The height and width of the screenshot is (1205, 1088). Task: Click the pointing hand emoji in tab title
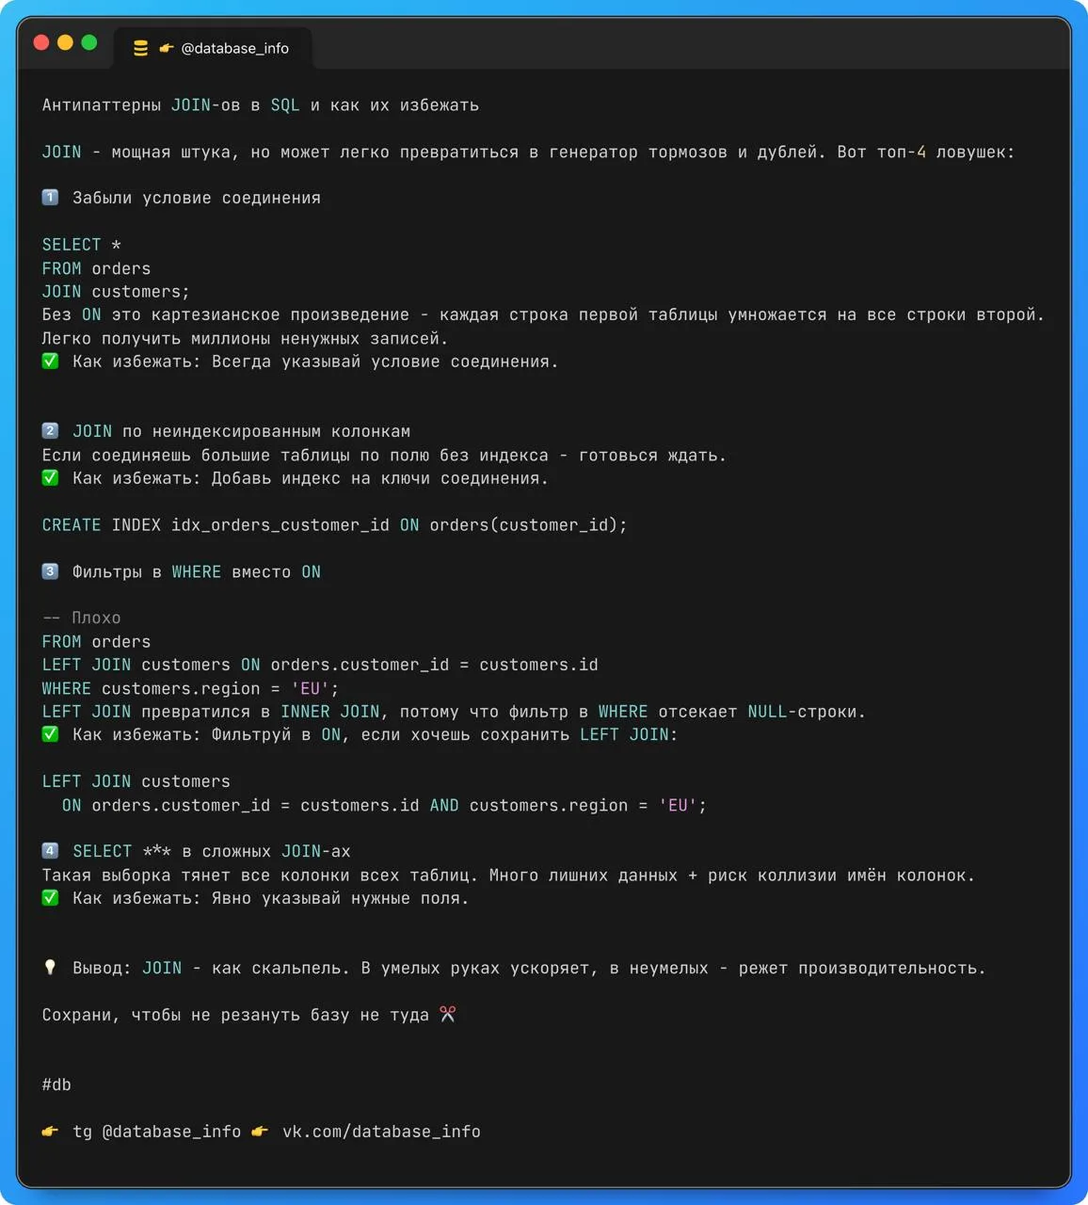click(167, 48)
